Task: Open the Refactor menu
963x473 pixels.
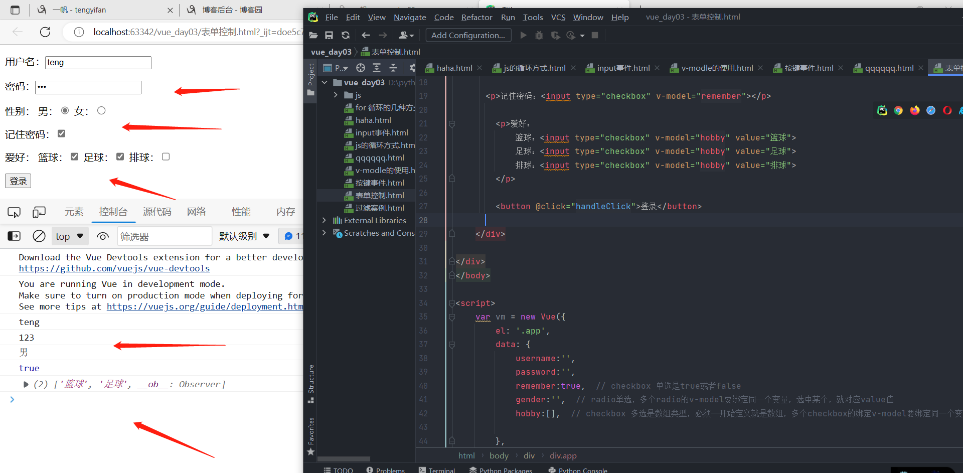Action: [476, 17]
